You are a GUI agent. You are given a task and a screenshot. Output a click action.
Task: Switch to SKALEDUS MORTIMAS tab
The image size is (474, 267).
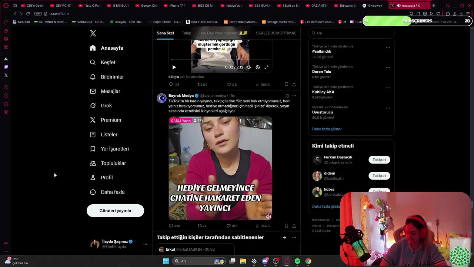[276, 33]
